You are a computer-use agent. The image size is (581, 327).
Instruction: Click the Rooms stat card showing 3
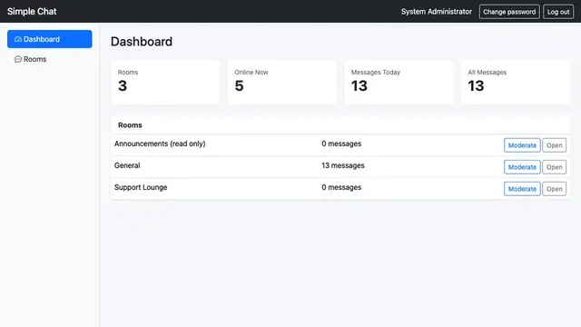click(165, 83)
